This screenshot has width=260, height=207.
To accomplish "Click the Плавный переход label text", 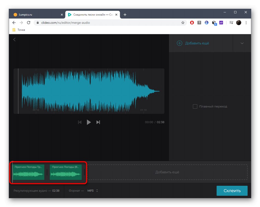I will click(213, 106).
